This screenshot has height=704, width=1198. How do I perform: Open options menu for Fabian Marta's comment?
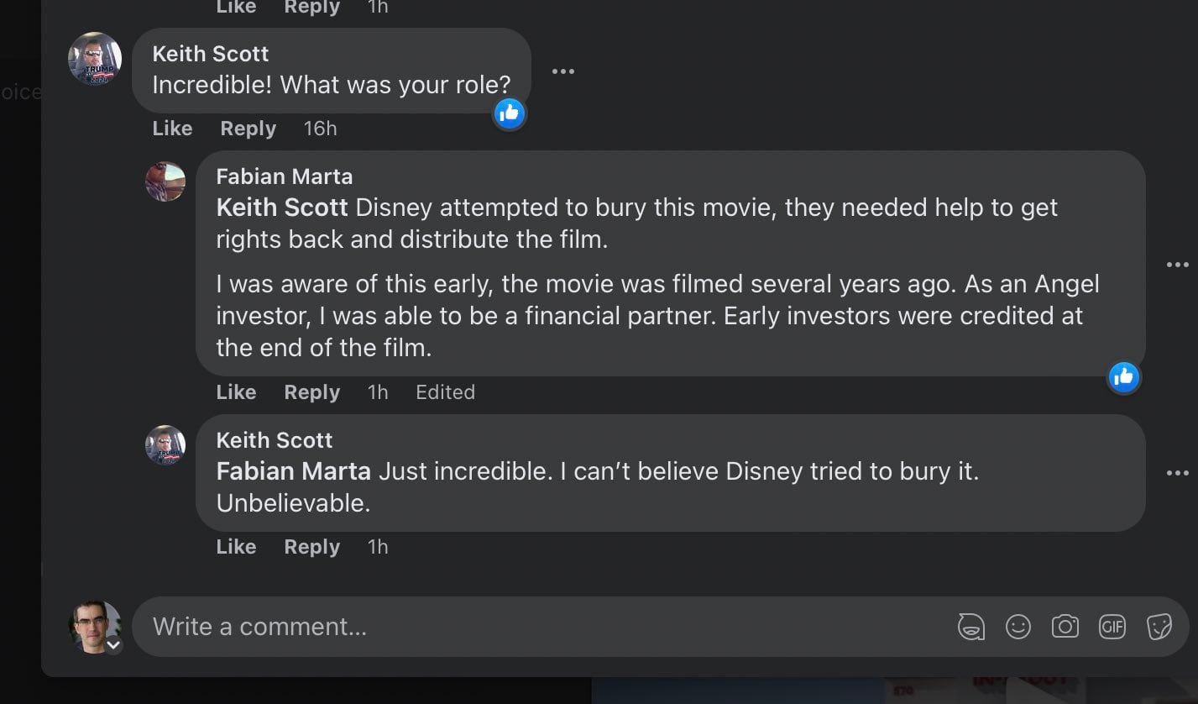(x=1177, y=265)
